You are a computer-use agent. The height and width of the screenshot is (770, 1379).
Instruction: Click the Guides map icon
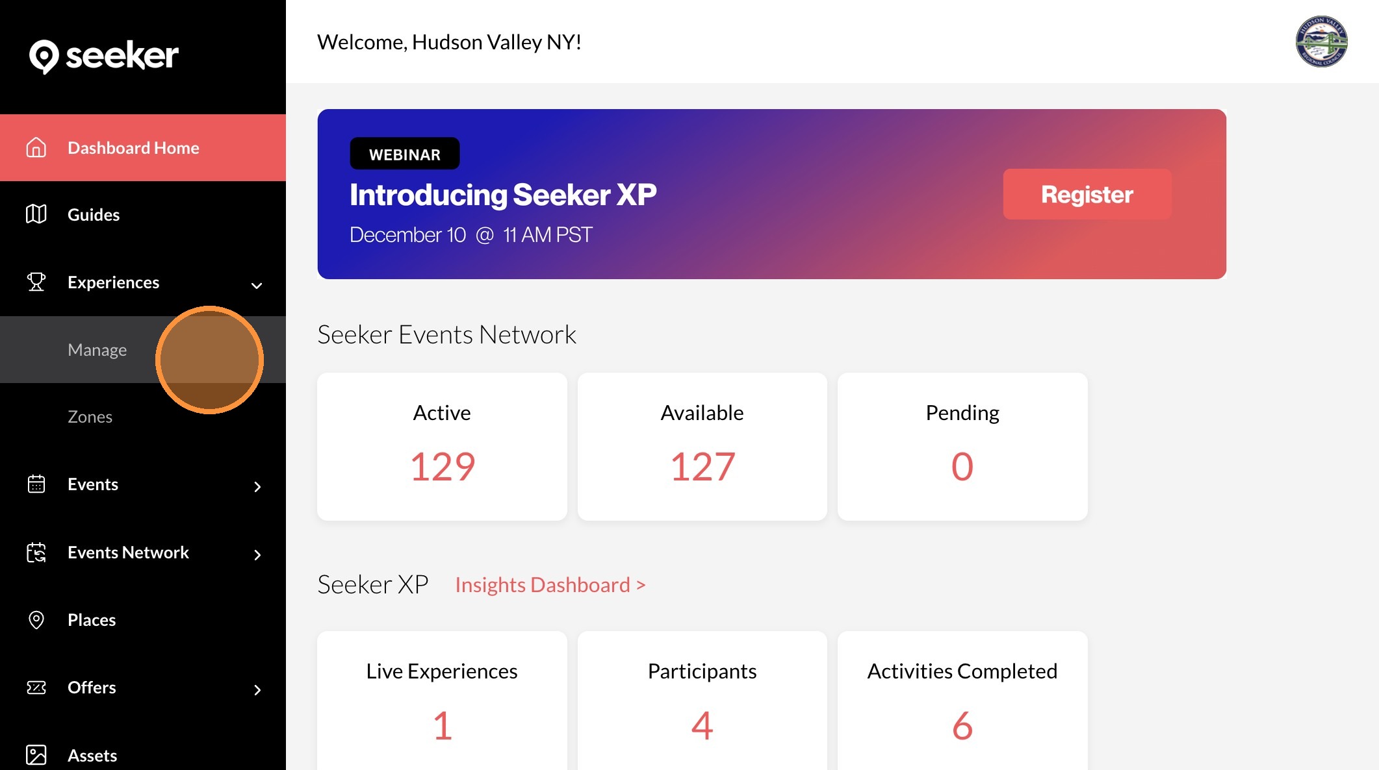(36, 214)
